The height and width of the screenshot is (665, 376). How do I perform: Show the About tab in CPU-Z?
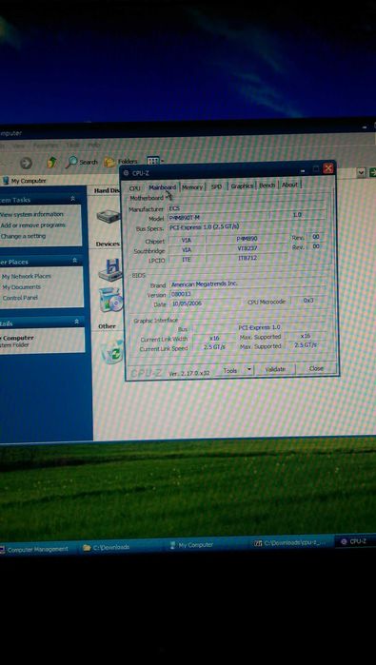click(289, 185)
